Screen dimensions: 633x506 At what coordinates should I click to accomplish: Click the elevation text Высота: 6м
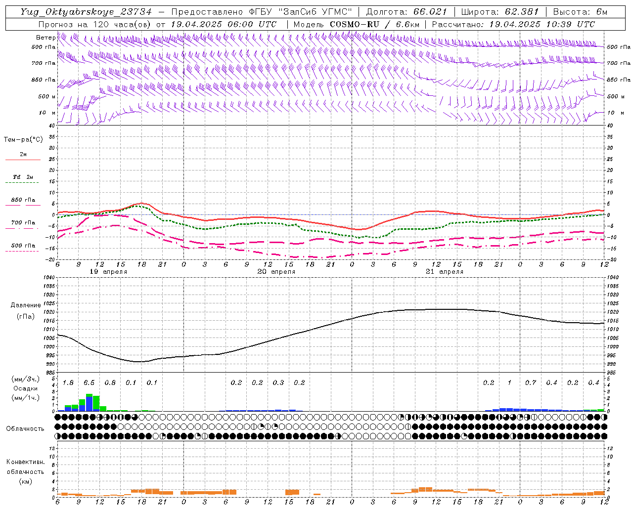coord(580,12)
